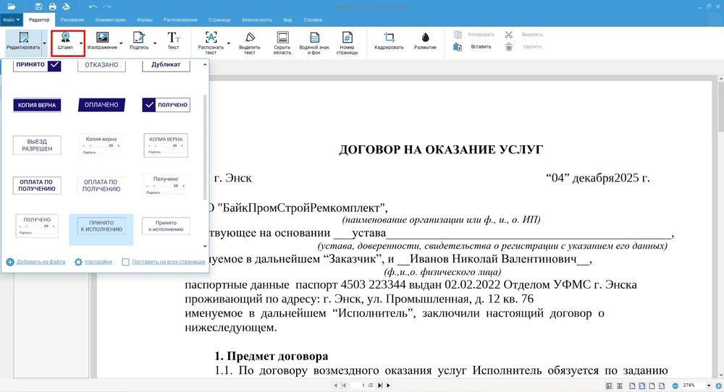Enable 'Поставить на всех страницах' checkbox
This screenshot has height=392, width=724.
pos(126,262)
